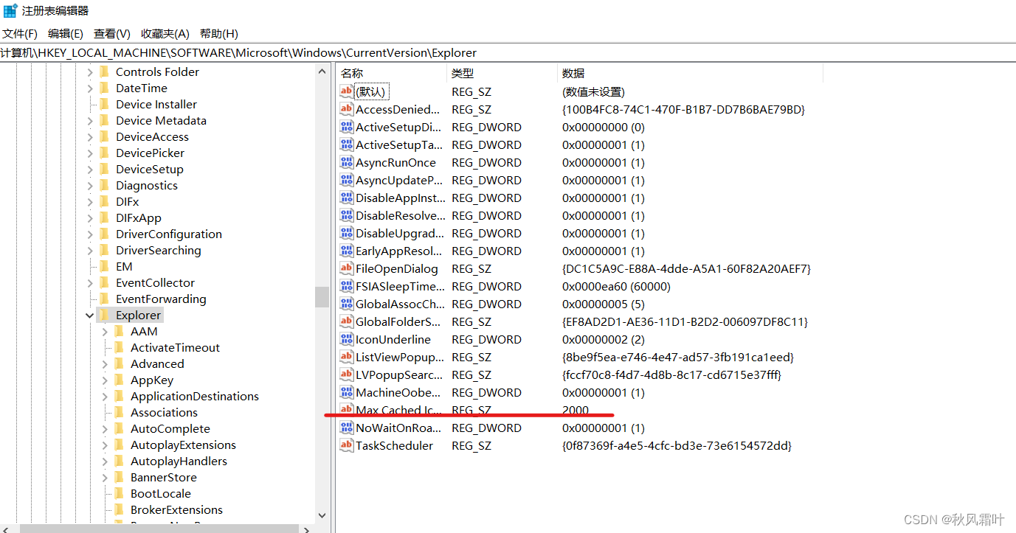Click the DateTime key folder icon
The image size is (1016, 533).
pyautogui.click(x=104, y=88)
